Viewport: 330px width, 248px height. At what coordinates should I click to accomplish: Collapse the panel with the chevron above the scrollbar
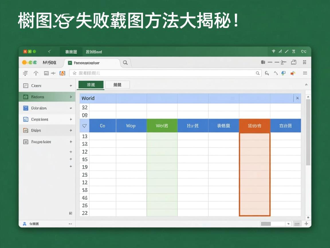click(306, 85)
